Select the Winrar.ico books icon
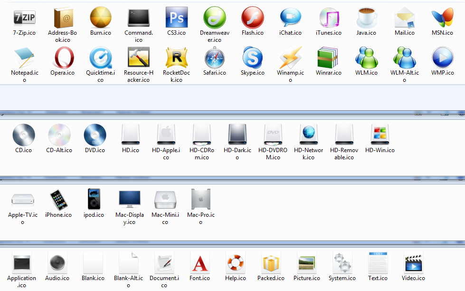The image size is (465, 291). [328, 58]
